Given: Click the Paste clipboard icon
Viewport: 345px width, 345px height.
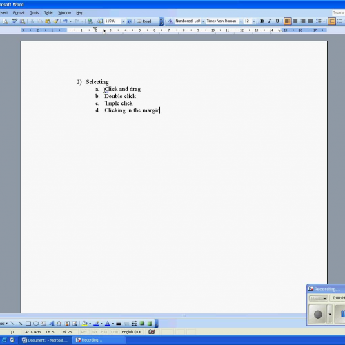Looking at the screenshot, I should click(48, 21).
